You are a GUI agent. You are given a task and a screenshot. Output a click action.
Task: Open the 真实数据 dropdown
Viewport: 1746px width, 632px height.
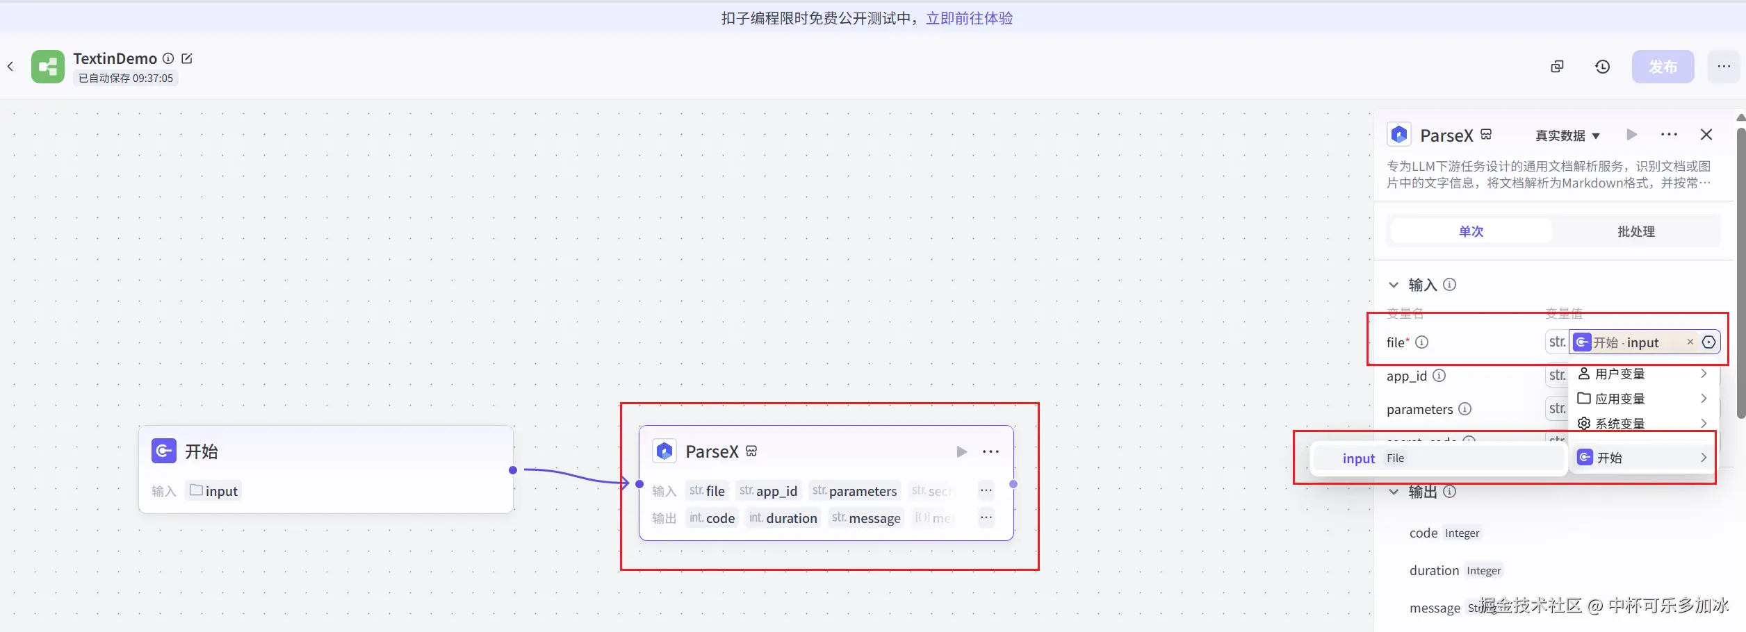click(1568, 135)
